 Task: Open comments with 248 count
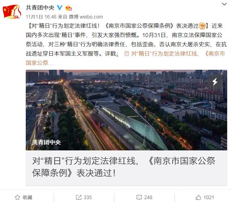click(x=144, y=197)
